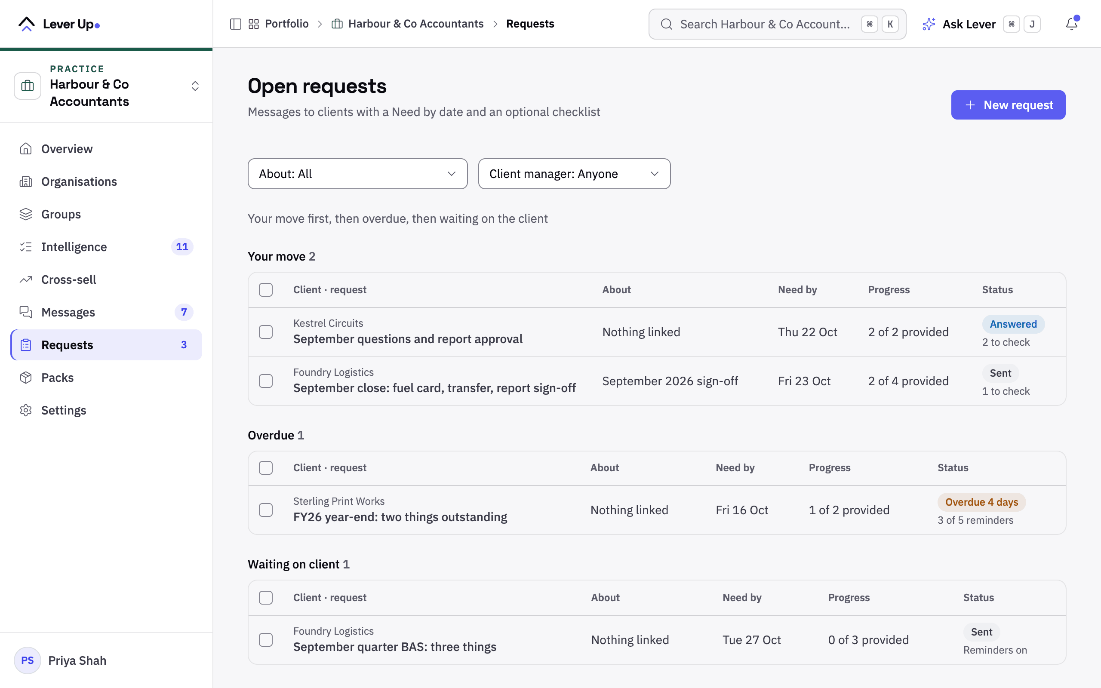Image resolution: width=1101 pixels, height=688 pixels.
Task: Select all in the Overdue table
Action: tap(266, 468)
